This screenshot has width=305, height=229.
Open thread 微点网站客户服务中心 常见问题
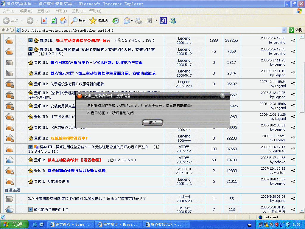coord(96,63)
